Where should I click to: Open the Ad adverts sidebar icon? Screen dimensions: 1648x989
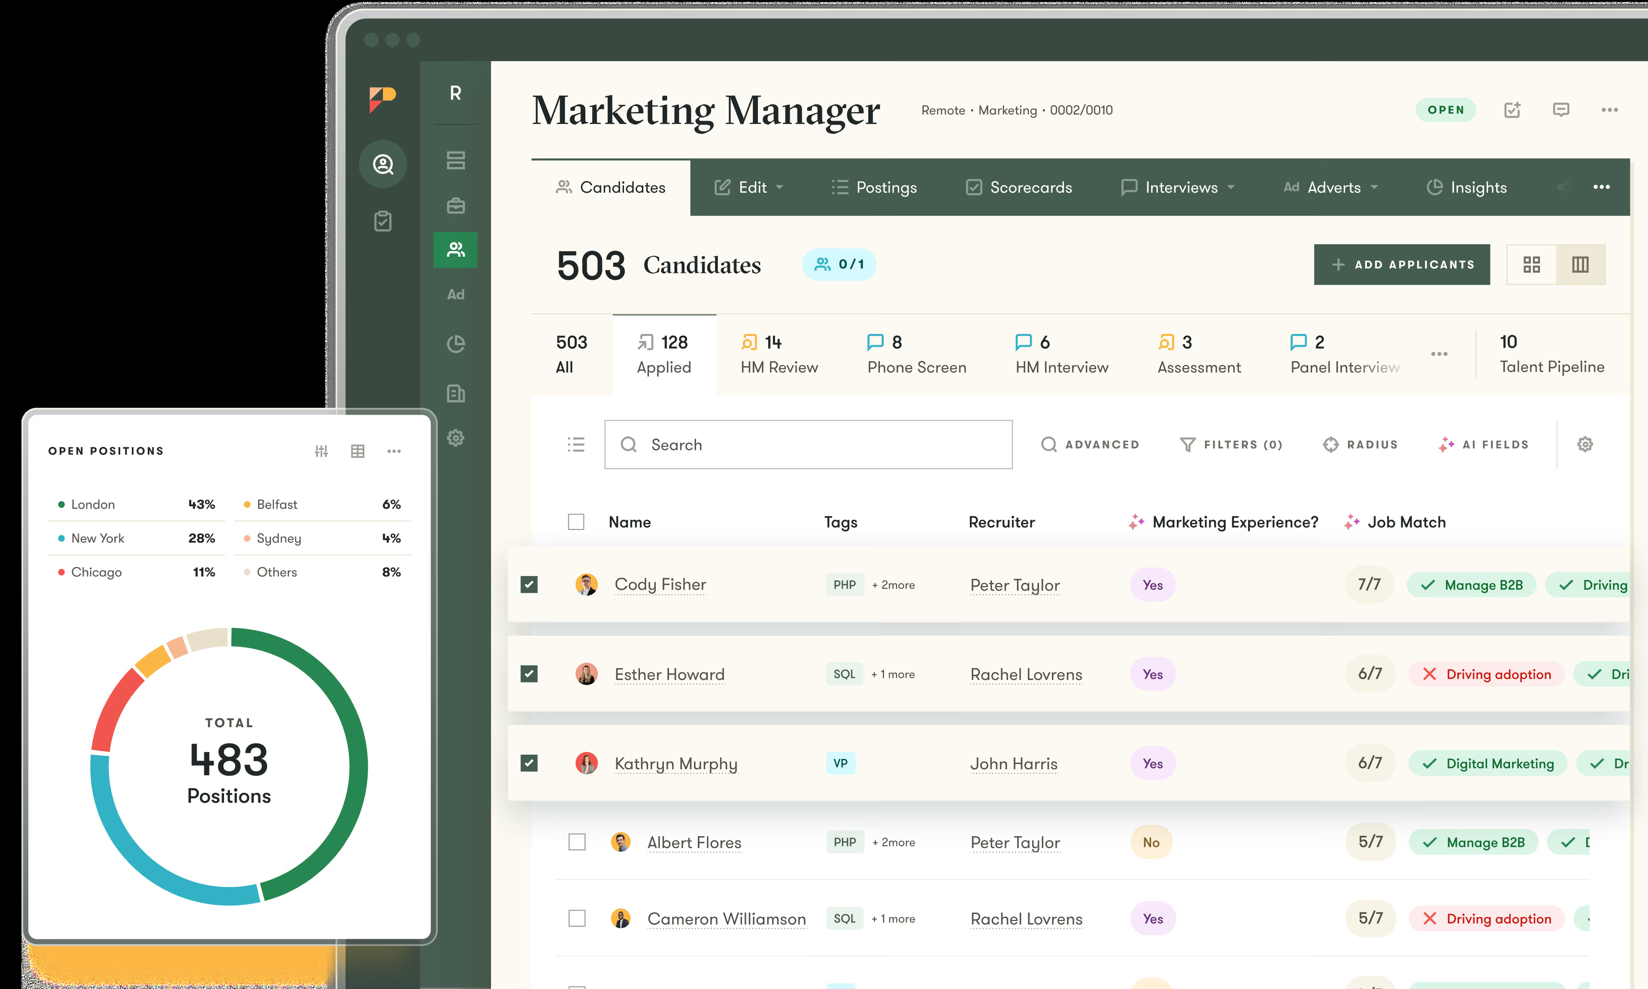click(x=456, y=294)
